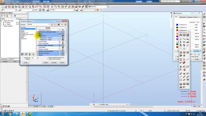This screenshot has width=206, height=116.
Task: Click the Save floppy disk toolbar icon
Action: click(x=9, y=6)
